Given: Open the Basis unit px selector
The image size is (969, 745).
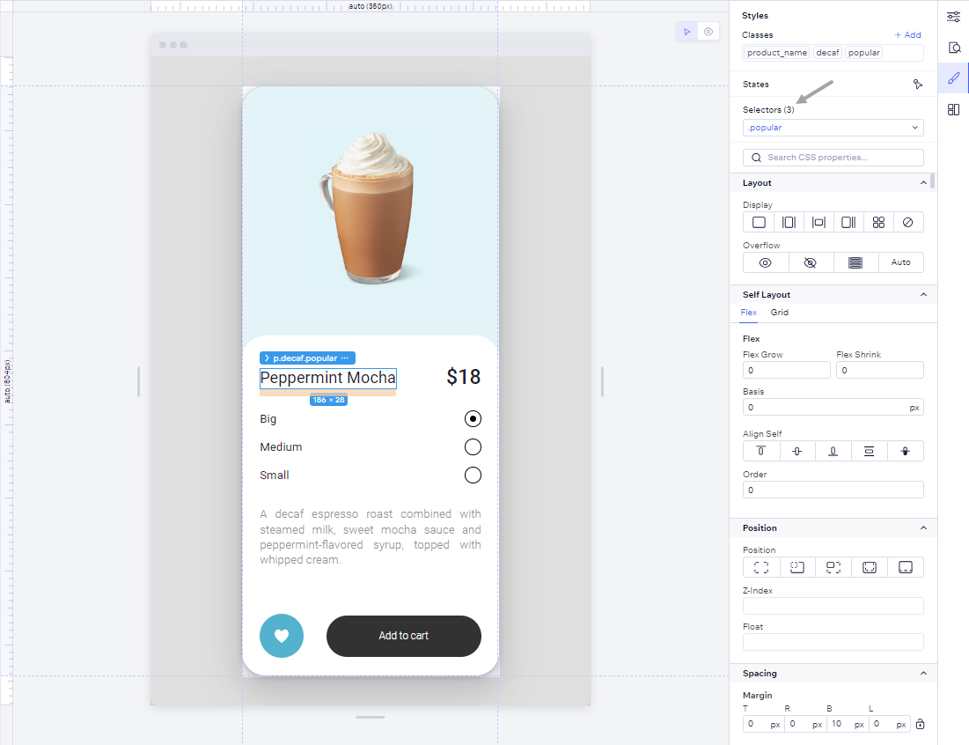Looking at the screenshot, I should tap(914, 408).
